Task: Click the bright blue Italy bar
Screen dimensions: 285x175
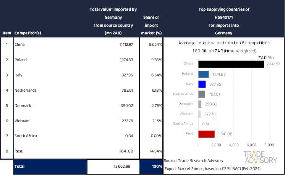Action: point(202,84)
